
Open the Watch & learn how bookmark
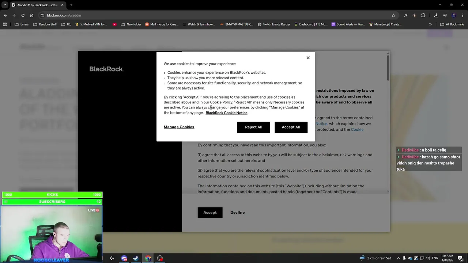pos(199,24)
